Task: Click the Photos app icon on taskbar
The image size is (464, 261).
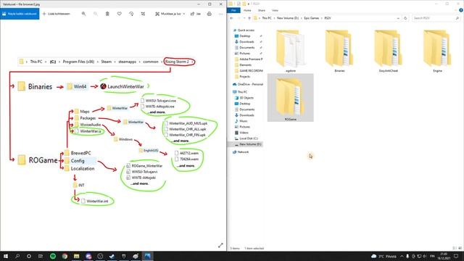Action: (x=147, y=256)
